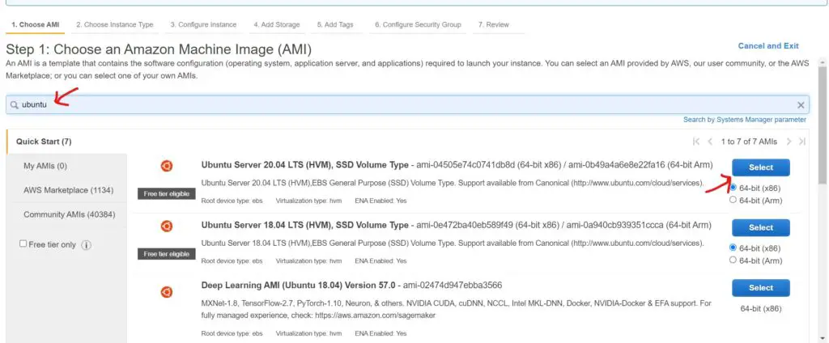
Task: Click Select for Ubuntu Server 18.04 LTS
Action: pos(761,228)
